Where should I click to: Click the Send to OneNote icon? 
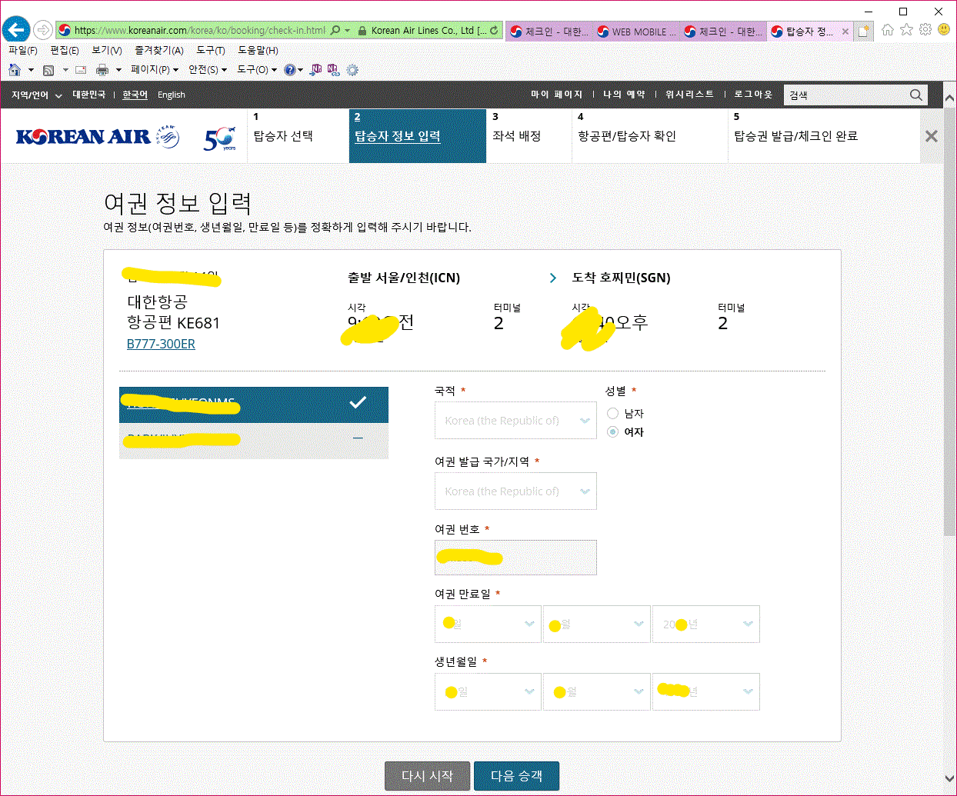pyautogui.click(x=316, y=70)
